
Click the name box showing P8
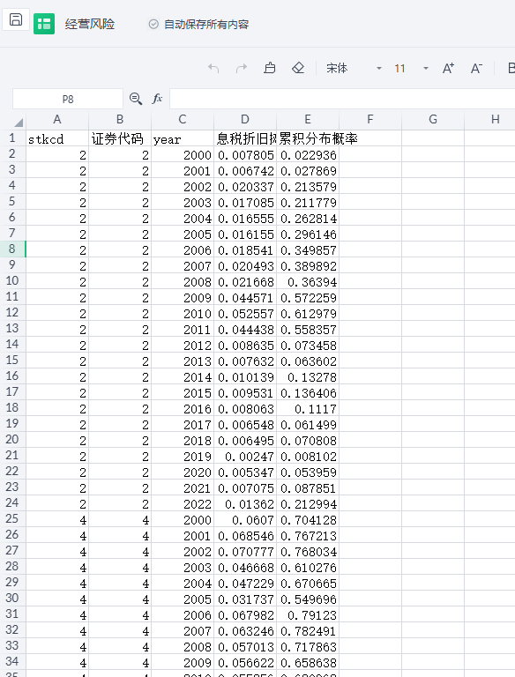68,100
